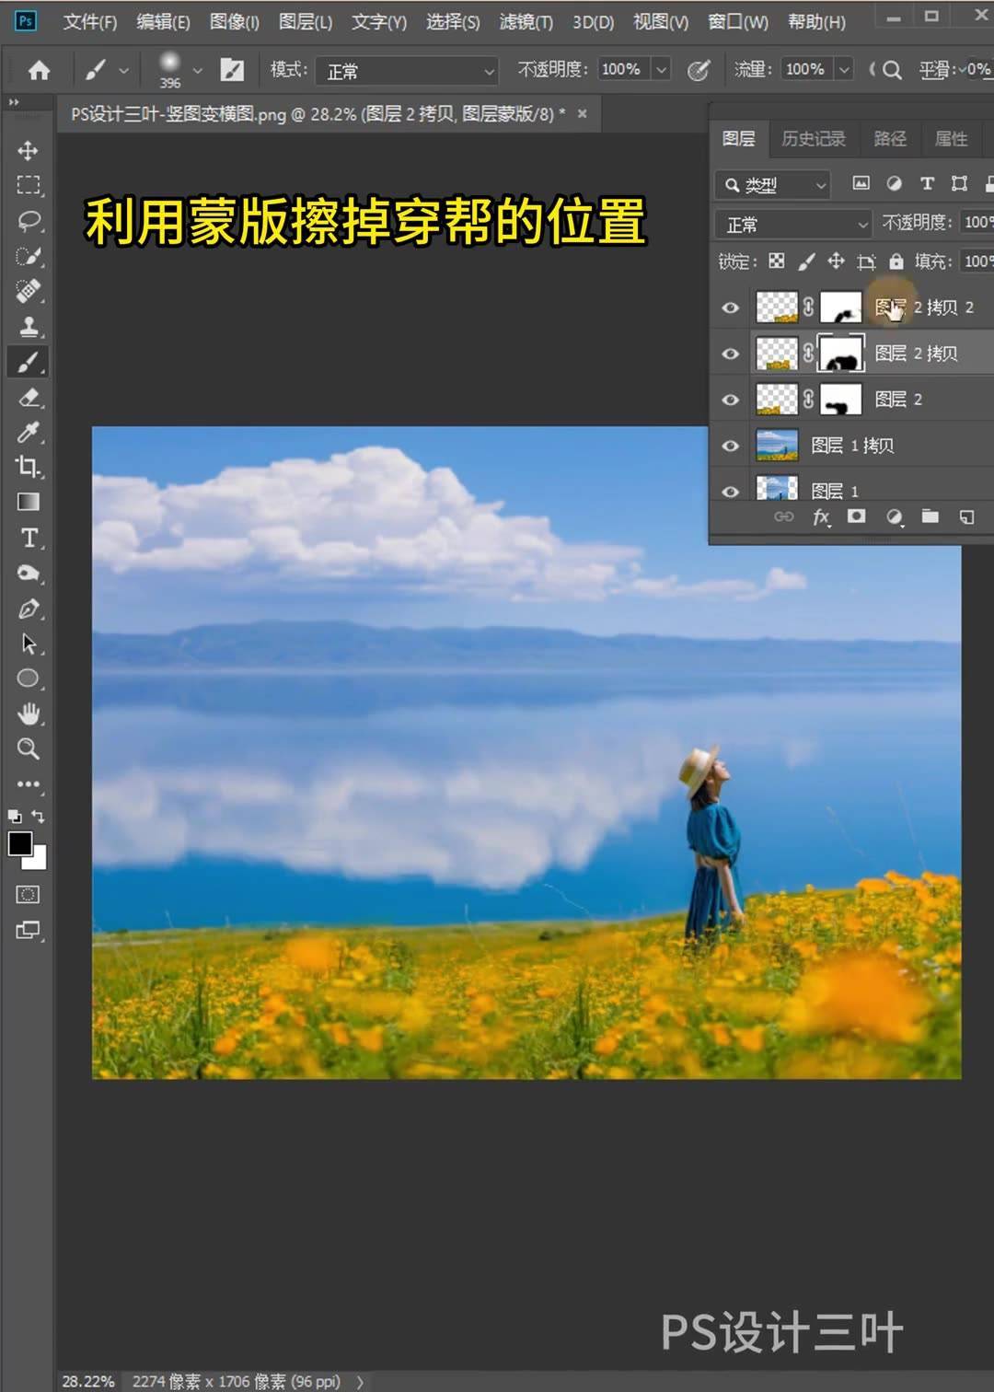
Task: Click the Add layer style fx icon
Action: pos(821,516)
